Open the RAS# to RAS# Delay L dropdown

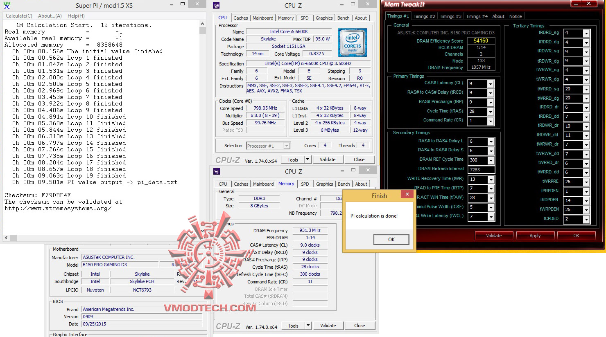[491, 142]
